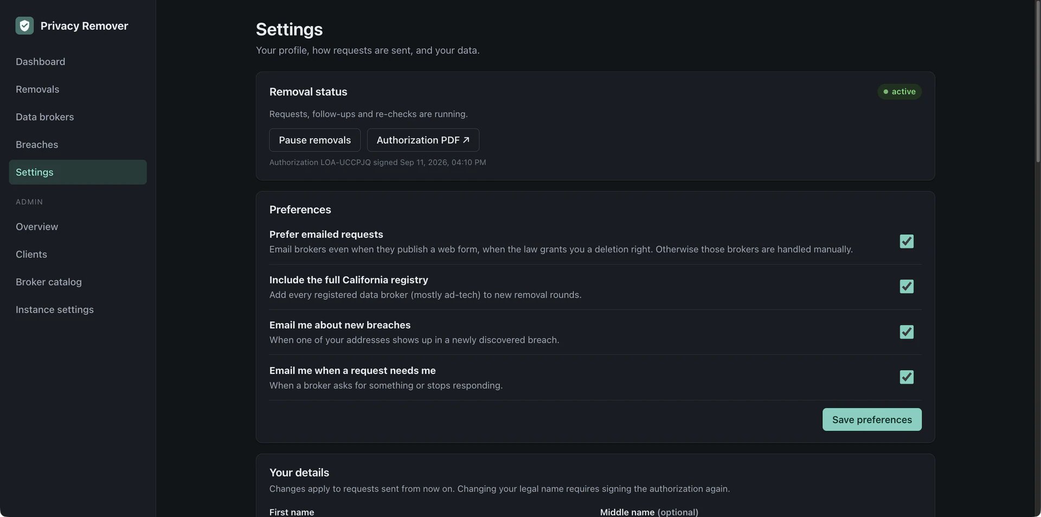This screenshot has height=517, width=1041.
Task: Select Settings in the sidebar
Action: (x=78, y=172)
